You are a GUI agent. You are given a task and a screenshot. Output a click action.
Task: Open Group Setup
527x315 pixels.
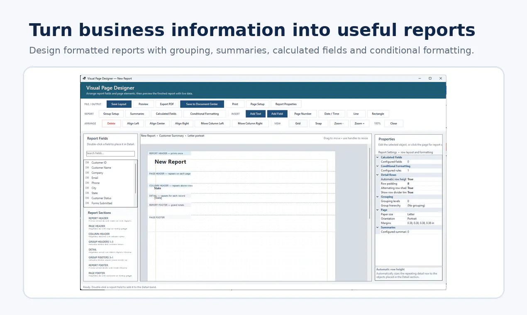pos(111,114)
